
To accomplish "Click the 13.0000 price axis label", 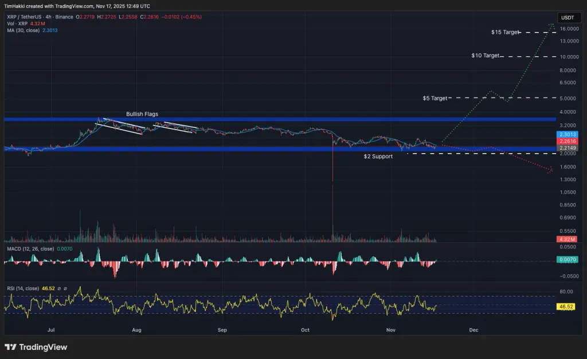I will point(569,41).
